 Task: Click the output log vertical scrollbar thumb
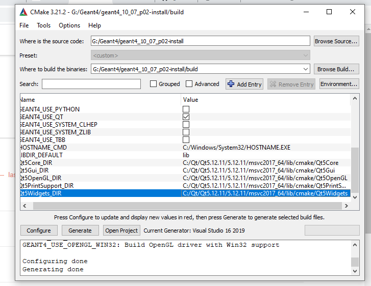click(x=355, y=262)
